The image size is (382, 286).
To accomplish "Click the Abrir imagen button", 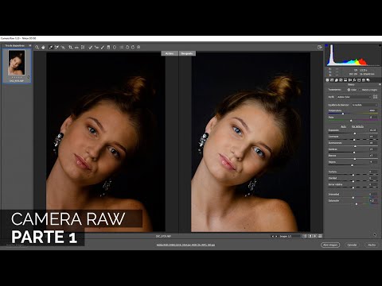I will point(330,245).
